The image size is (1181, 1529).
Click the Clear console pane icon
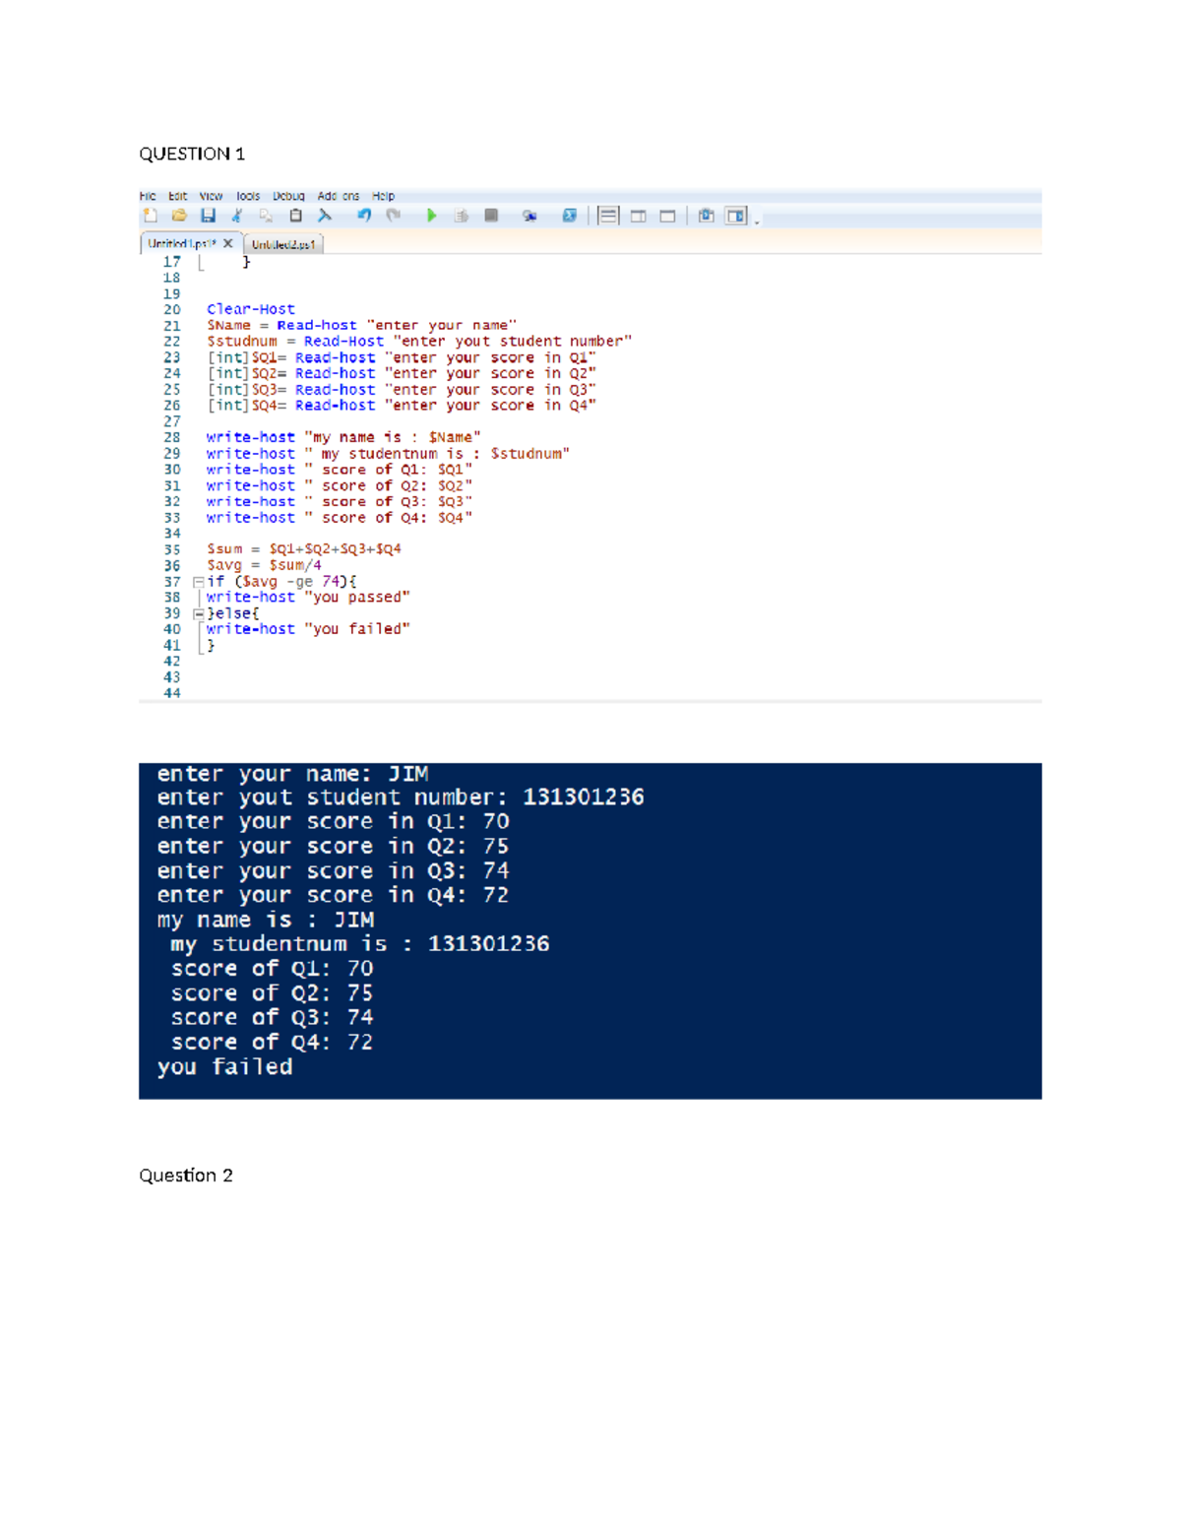[x=324, y=216]
